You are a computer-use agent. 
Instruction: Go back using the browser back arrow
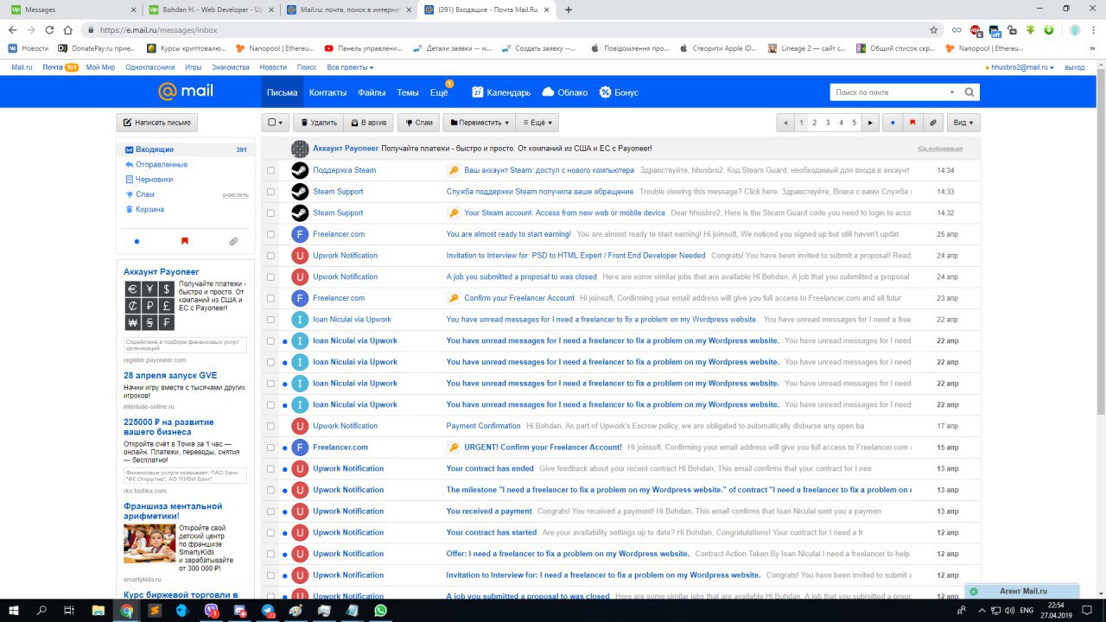click(x=15, y=29)
